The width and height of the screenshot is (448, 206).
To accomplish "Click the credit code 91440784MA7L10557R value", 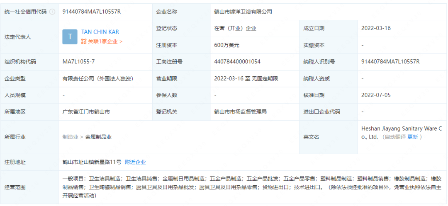I will (92, 12).
